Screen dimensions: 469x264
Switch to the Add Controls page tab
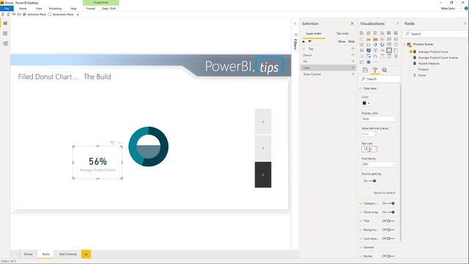point(68,254)
